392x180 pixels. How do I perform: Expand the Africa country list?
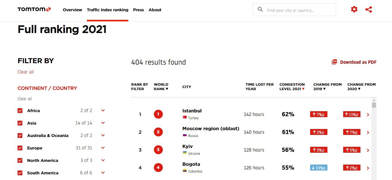pyautogui.click(x=103, y=110)
